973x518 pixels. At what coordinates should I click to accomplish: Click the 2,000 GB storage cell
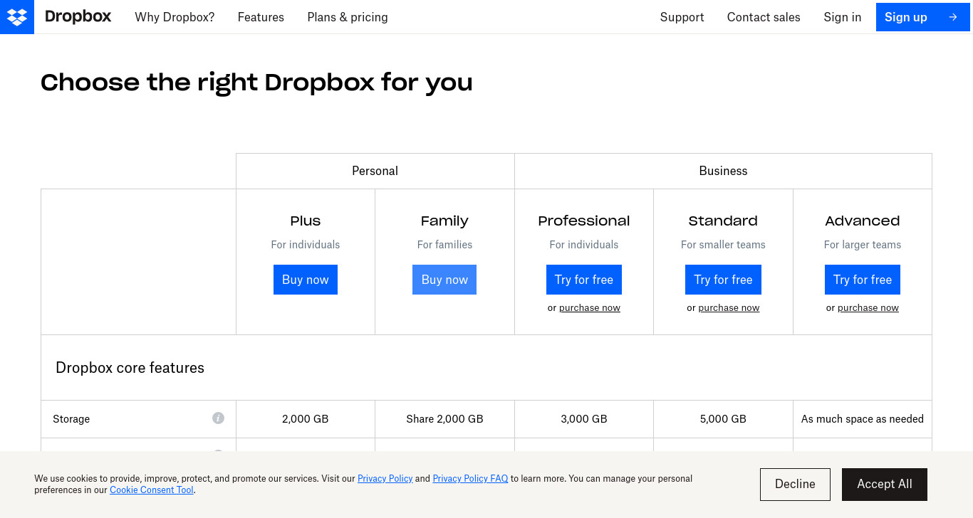(x=306, y=419)
